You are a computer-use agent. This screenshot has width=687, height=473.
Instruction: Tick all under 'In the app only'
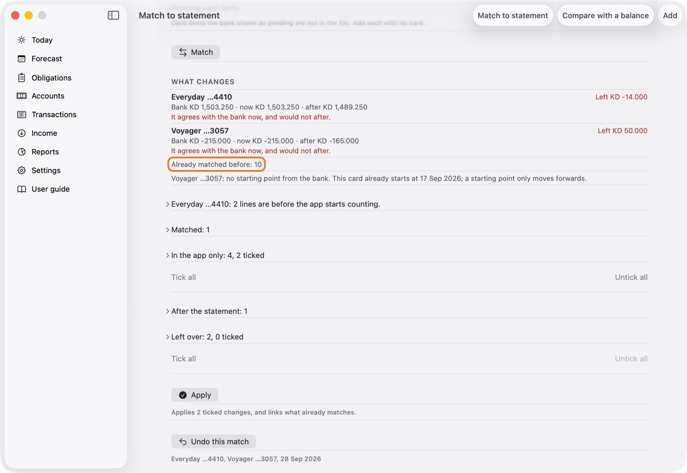pos(183,277)
